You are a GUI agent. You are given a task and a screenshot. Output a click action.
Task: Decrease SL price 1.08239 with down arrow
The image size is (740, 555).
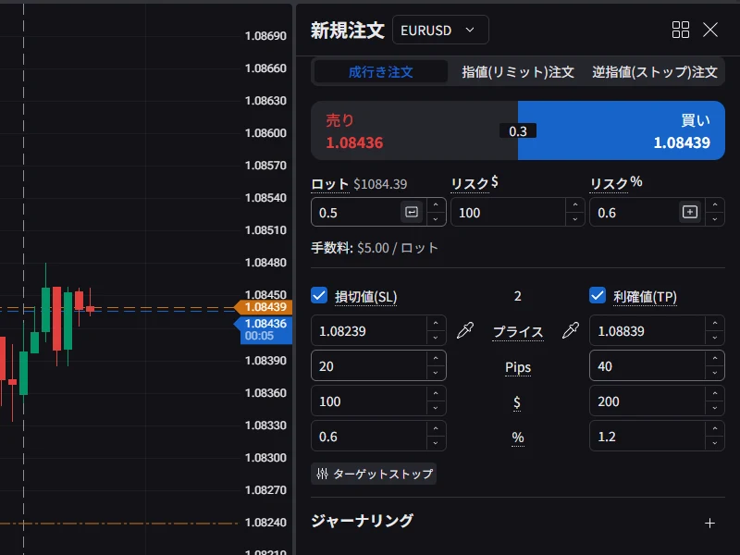pyautogui.click(x=436, y=338)
